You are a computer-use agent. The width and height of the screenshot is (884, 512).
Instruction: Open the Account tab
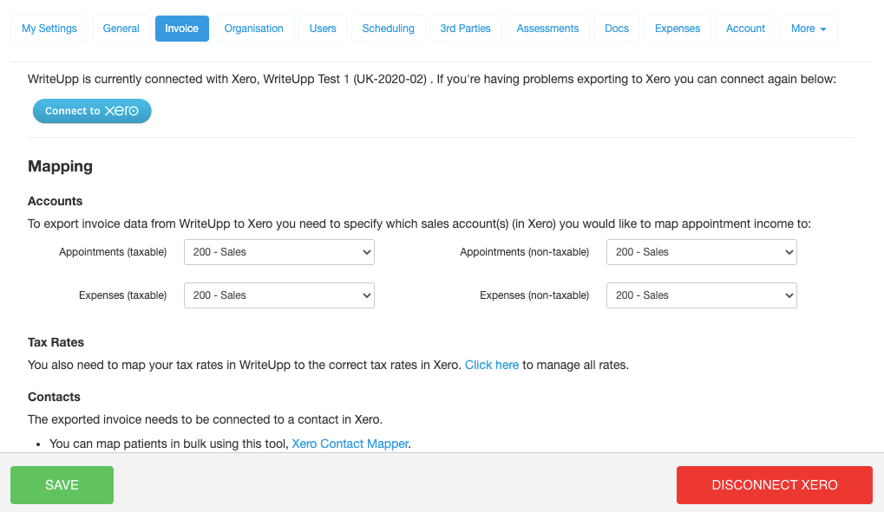(745, 29)
